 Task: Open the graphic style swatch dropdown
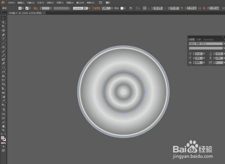pos(125,8)
